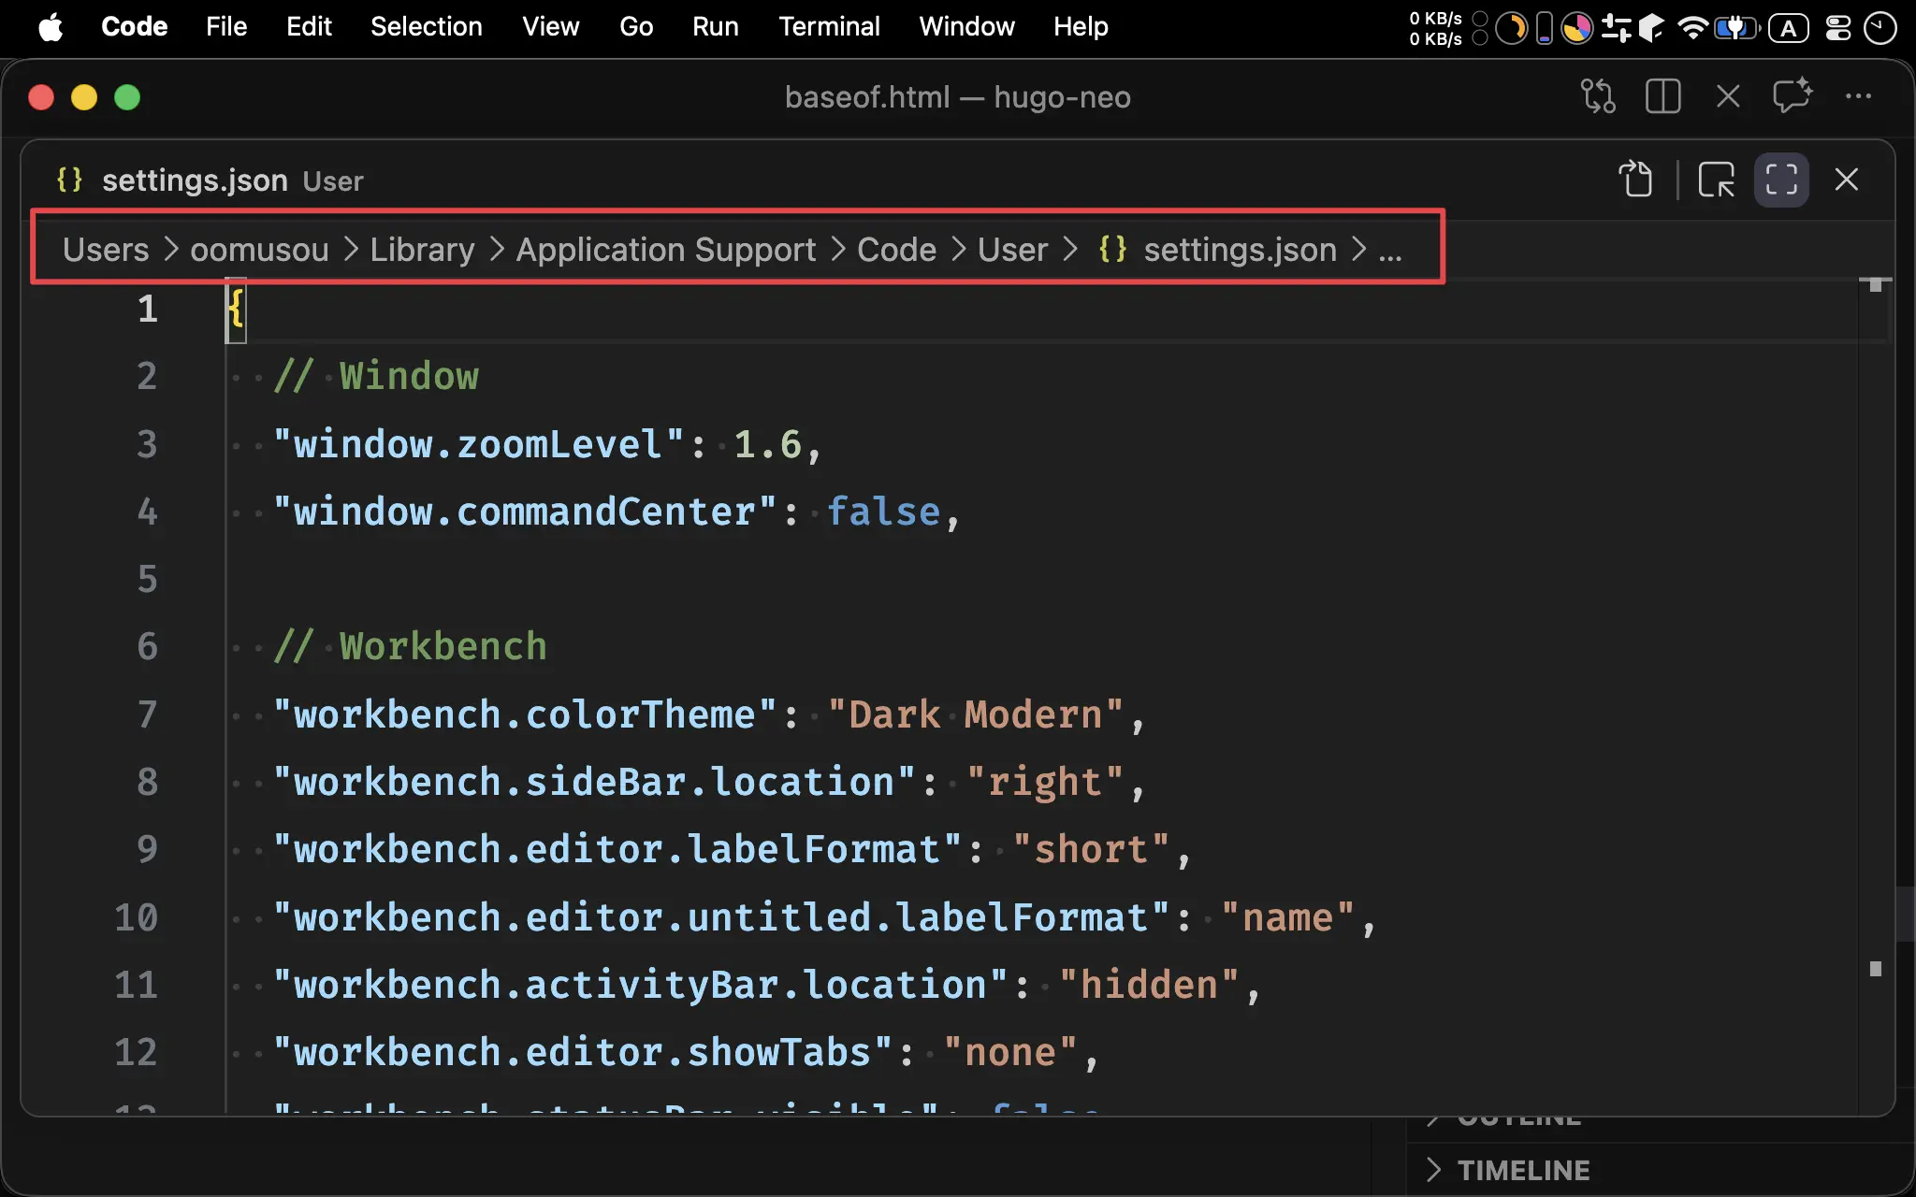Click the "workbench.editor.showTabs" key
This screenshot has width=1916, height=1197.
coord(582,1052)
